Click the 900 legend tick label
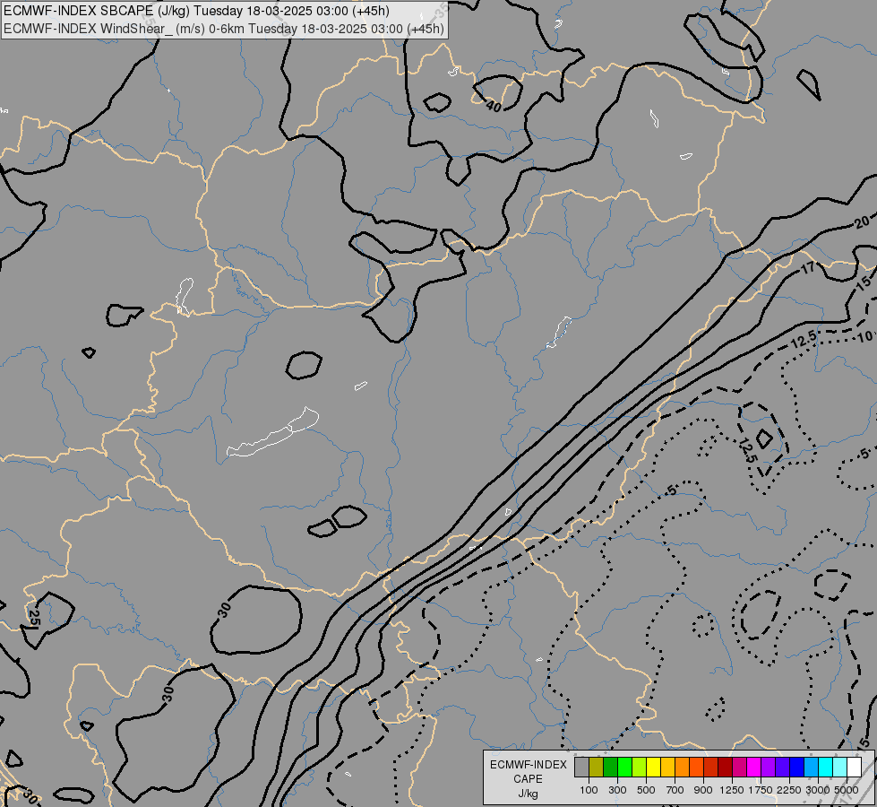 pyautogui.click(x=703, y=790)
